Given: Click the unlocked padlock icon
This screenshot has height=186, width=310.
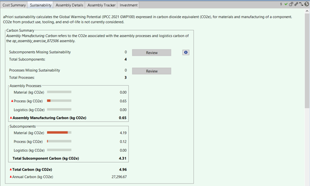Looking at the screenshot, I should 291,4.
